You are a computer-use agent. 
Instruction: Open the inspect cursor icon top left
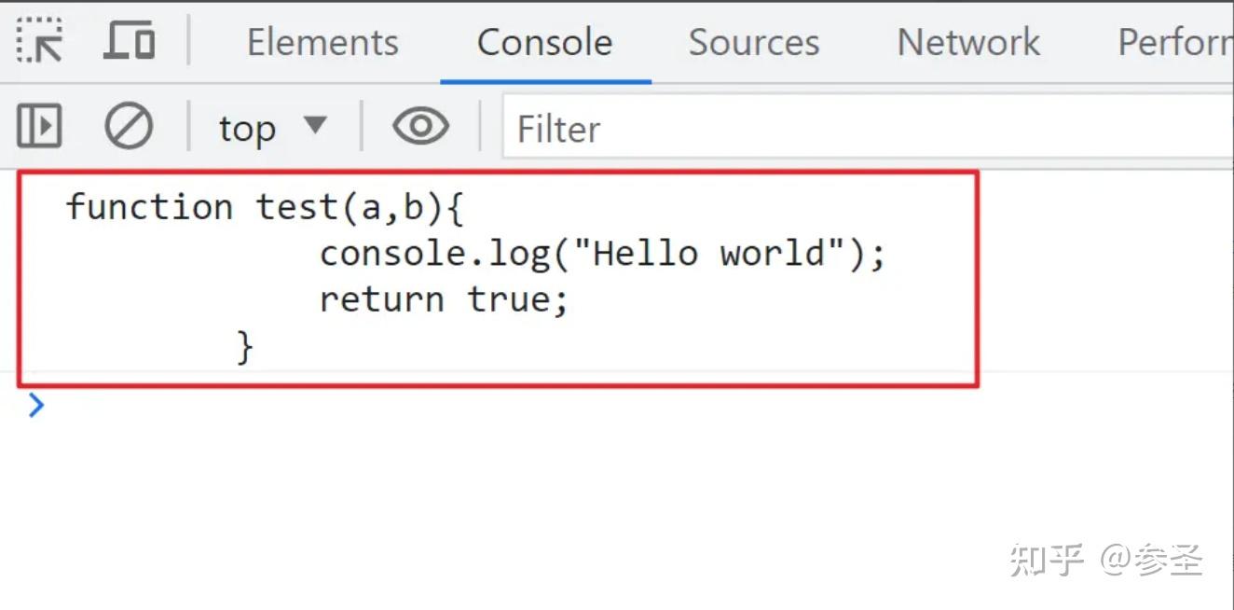39,41
